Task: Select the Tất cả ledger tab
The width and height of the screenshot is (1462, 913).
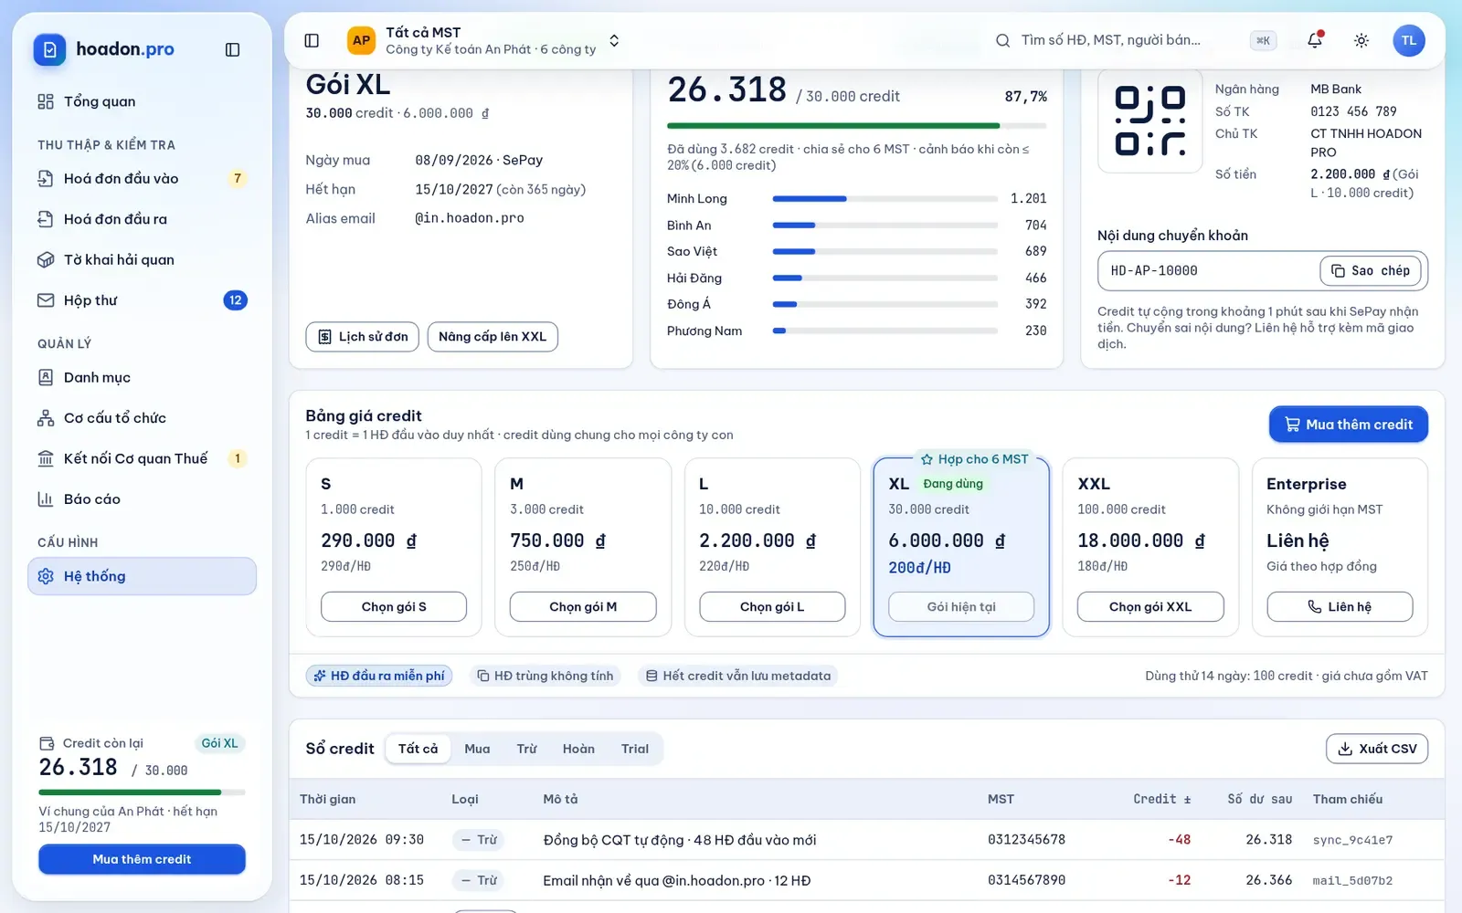Action: 418,749
